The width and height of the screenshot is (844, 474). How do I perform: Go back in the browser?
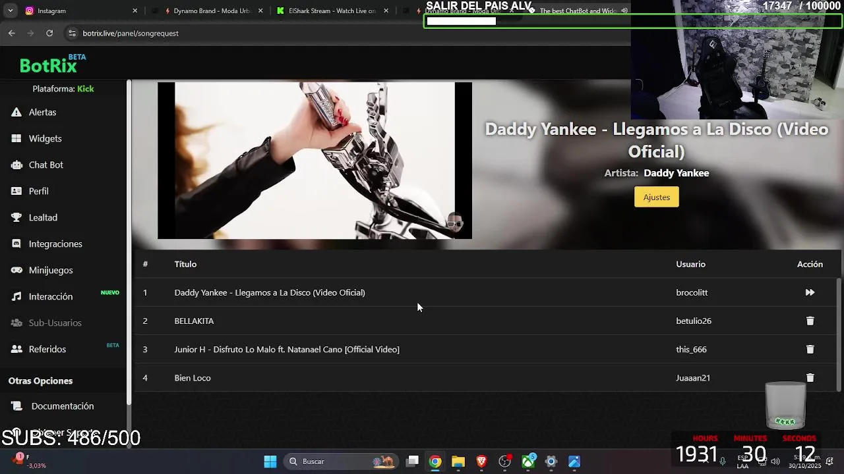[11, 33]
